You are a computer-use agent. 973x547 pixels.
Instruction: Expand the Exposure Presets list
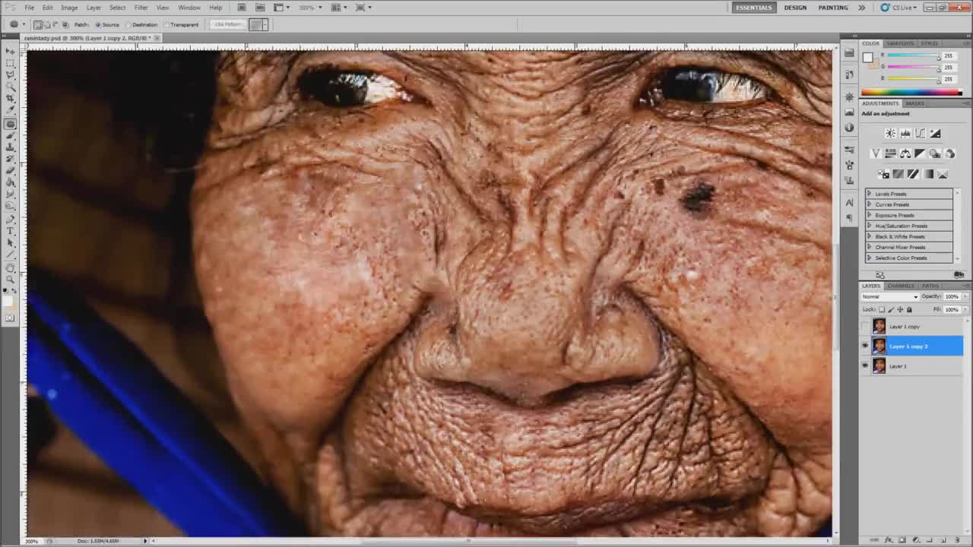click(x=869, y=215)
